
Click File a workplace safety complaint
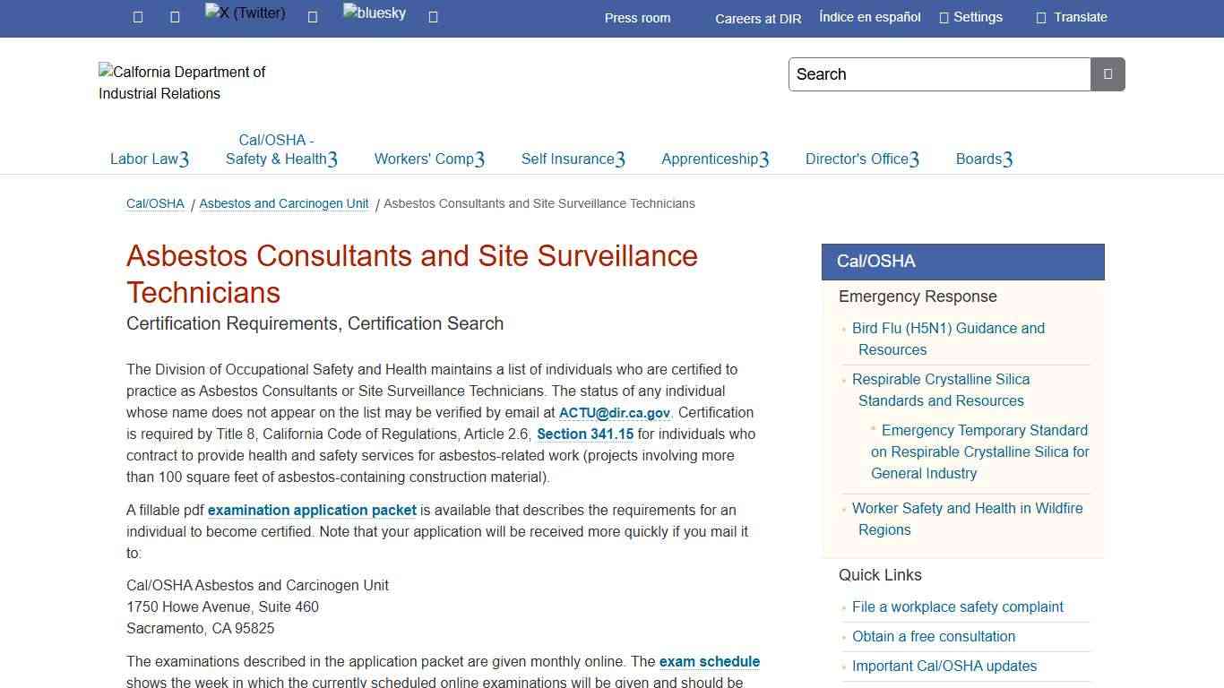point(957,606)
